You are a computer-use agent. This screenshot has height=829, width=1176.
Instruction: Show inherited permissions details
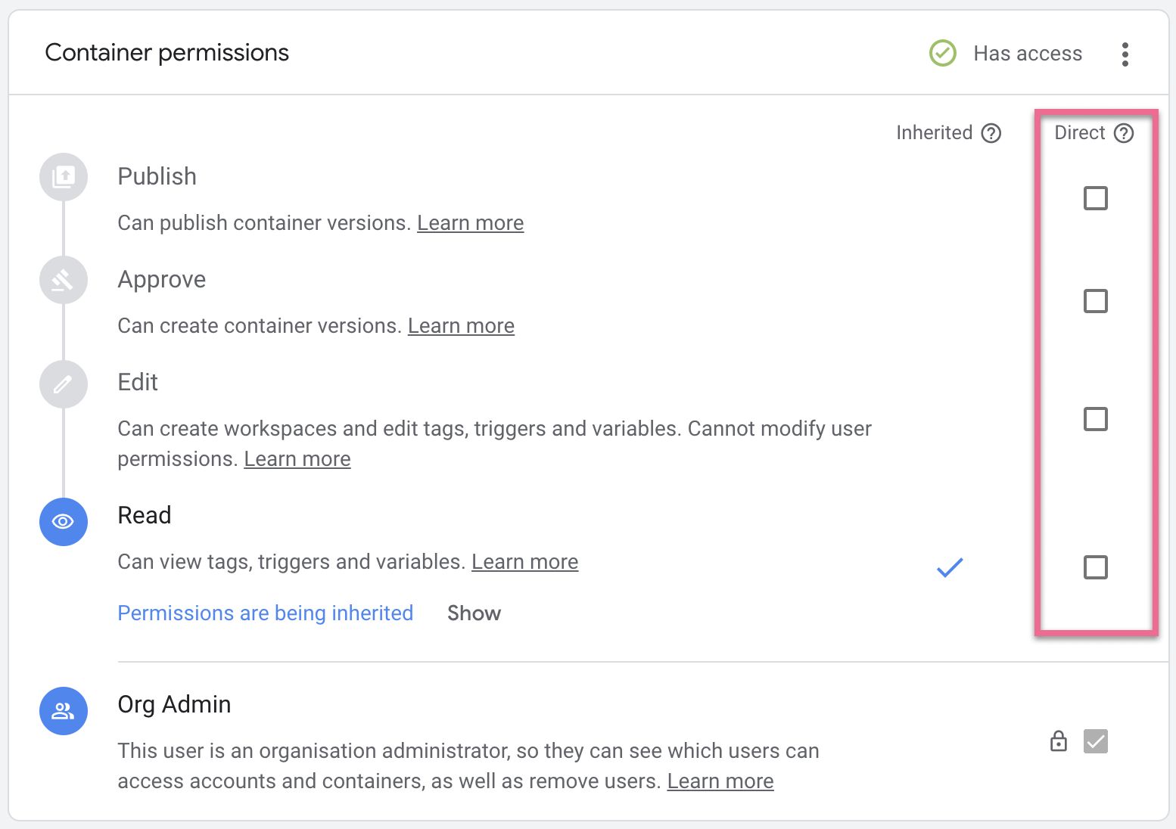[474, 613]
